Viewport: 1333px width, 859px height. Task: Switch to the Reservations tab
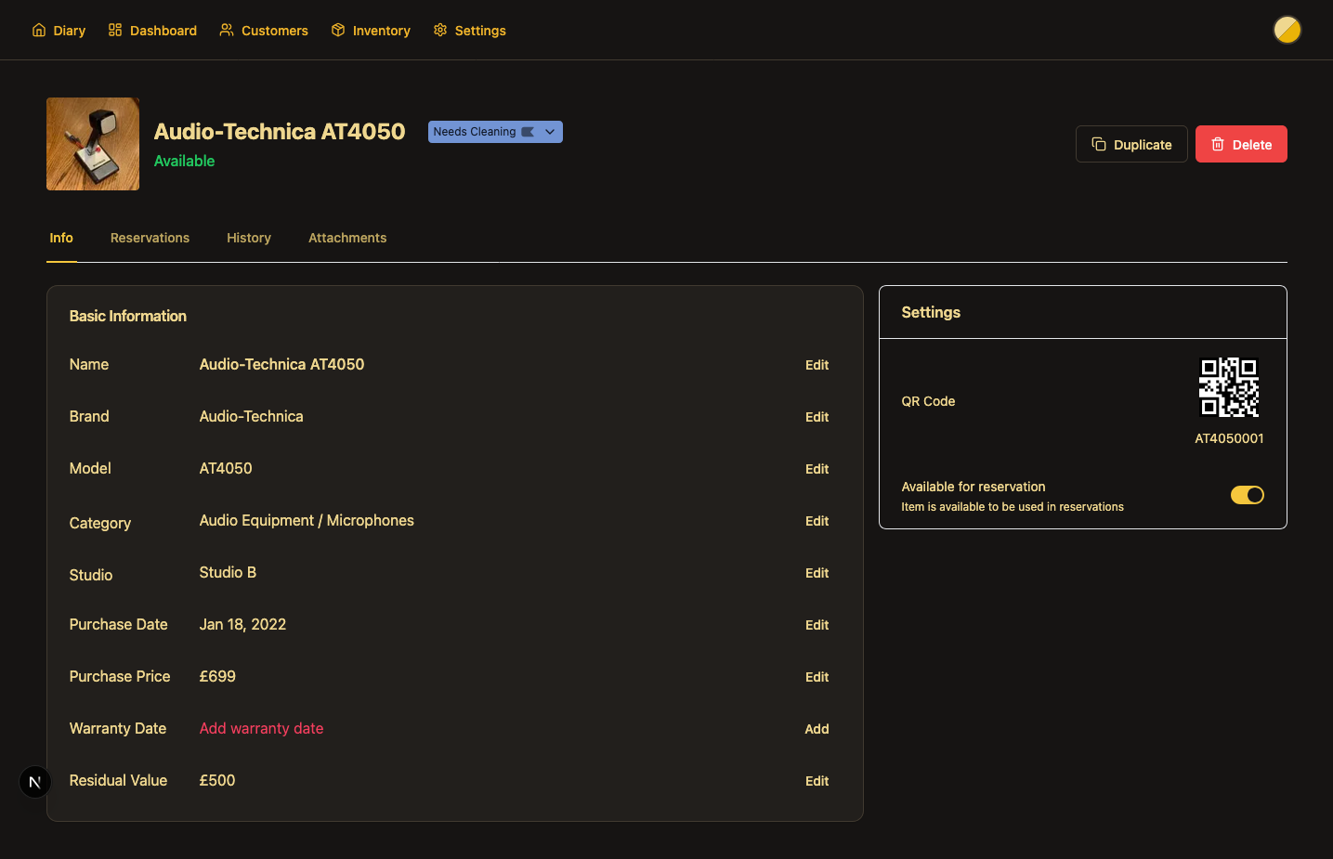coord(150,238)
